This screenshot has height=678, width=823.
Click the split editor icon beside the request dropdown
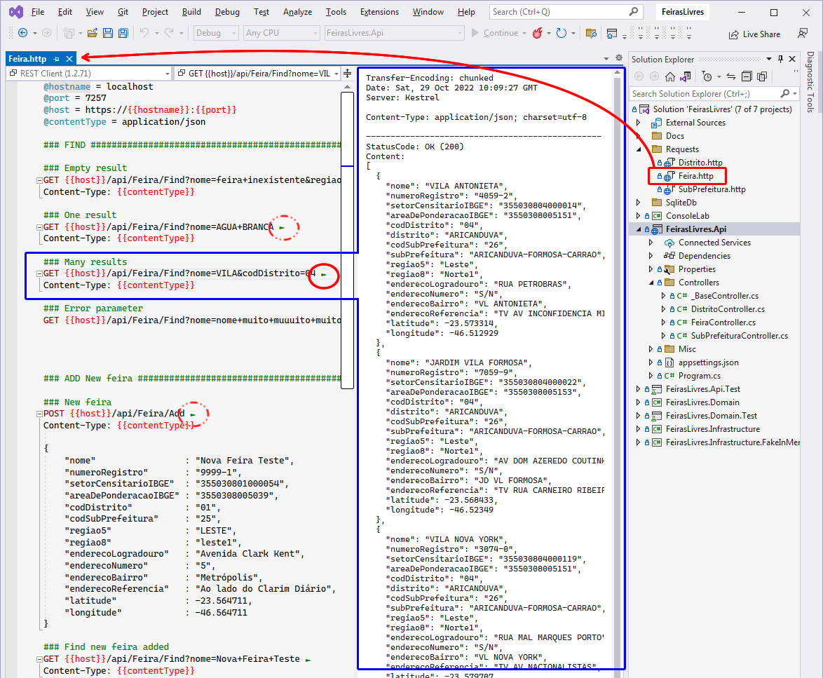(347, 74)
